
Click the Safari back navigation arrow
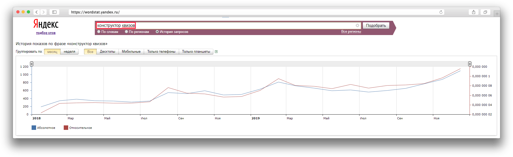coord(37,12)
